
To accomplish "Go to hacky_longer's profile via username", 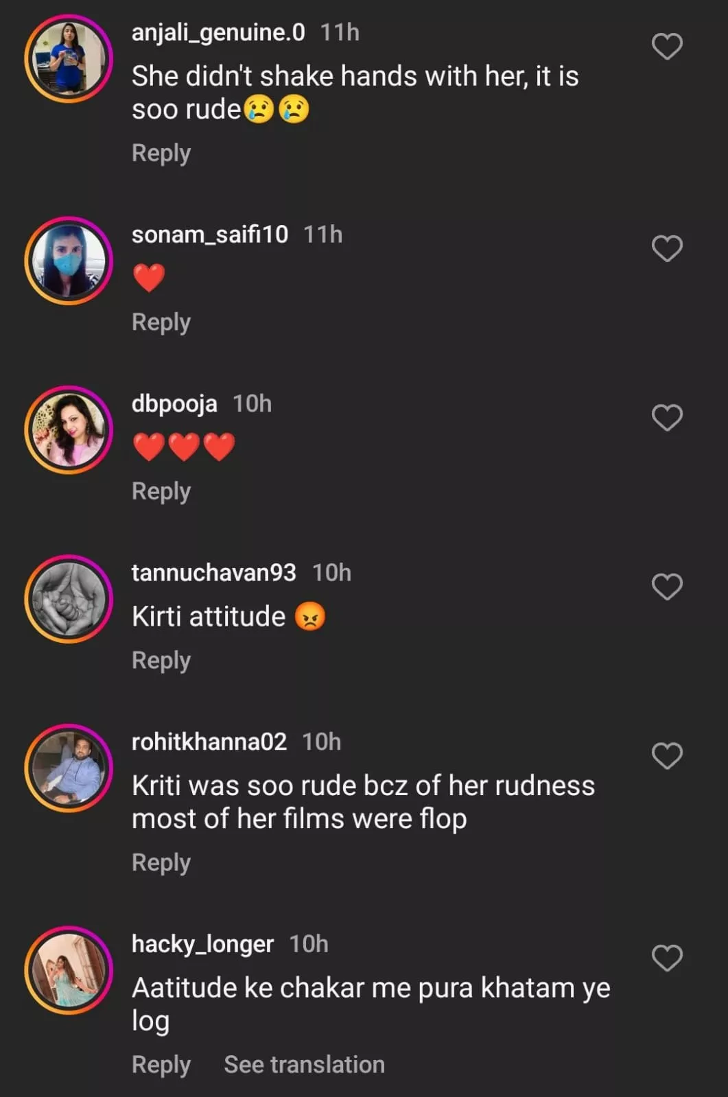I will [202, 944].
